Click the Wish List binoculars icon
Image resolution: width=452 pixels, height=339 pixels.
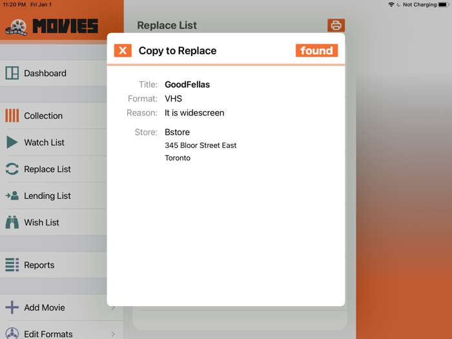(x=12, y=222)
